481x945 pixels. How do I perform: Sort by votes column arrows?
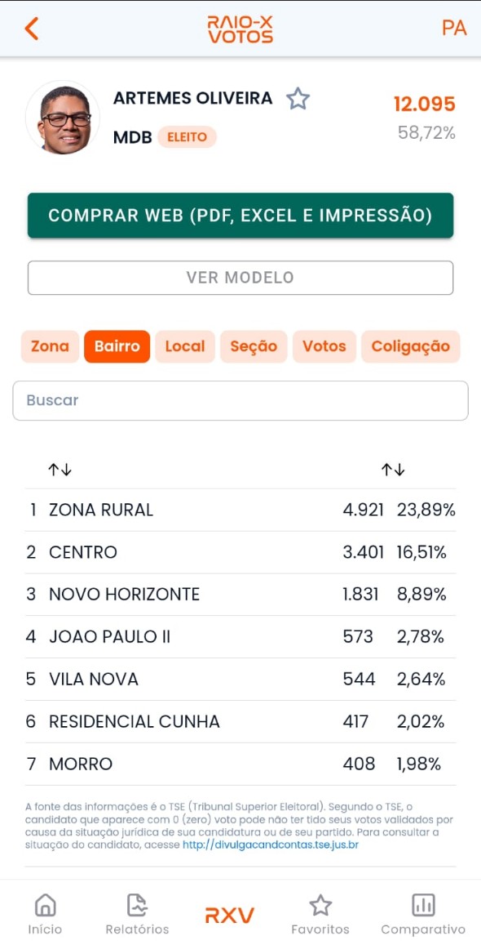[393, 470]
